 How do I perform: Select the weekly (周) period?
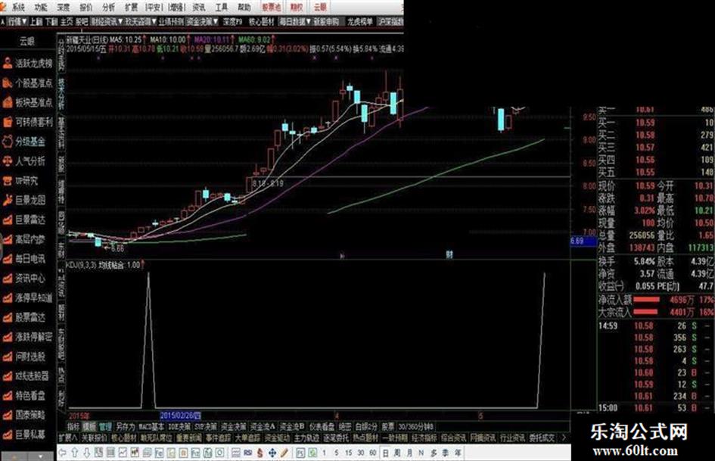[397, 453]
